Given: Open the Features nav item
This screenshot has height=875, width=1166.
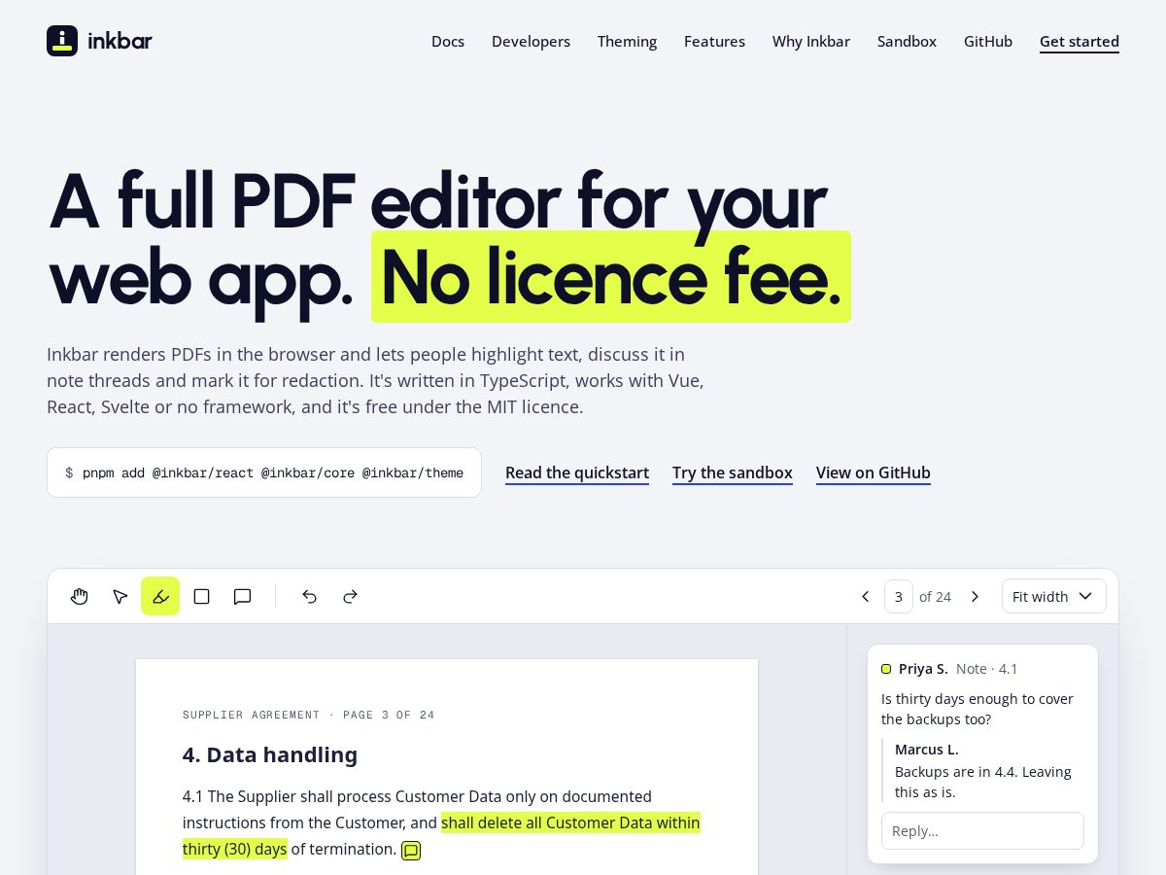Looking at the screenshot, I should (x=714, y=41).
